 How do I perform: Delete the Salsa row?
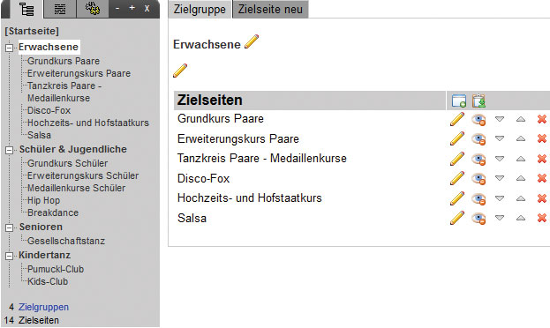[x=542, y=218]
